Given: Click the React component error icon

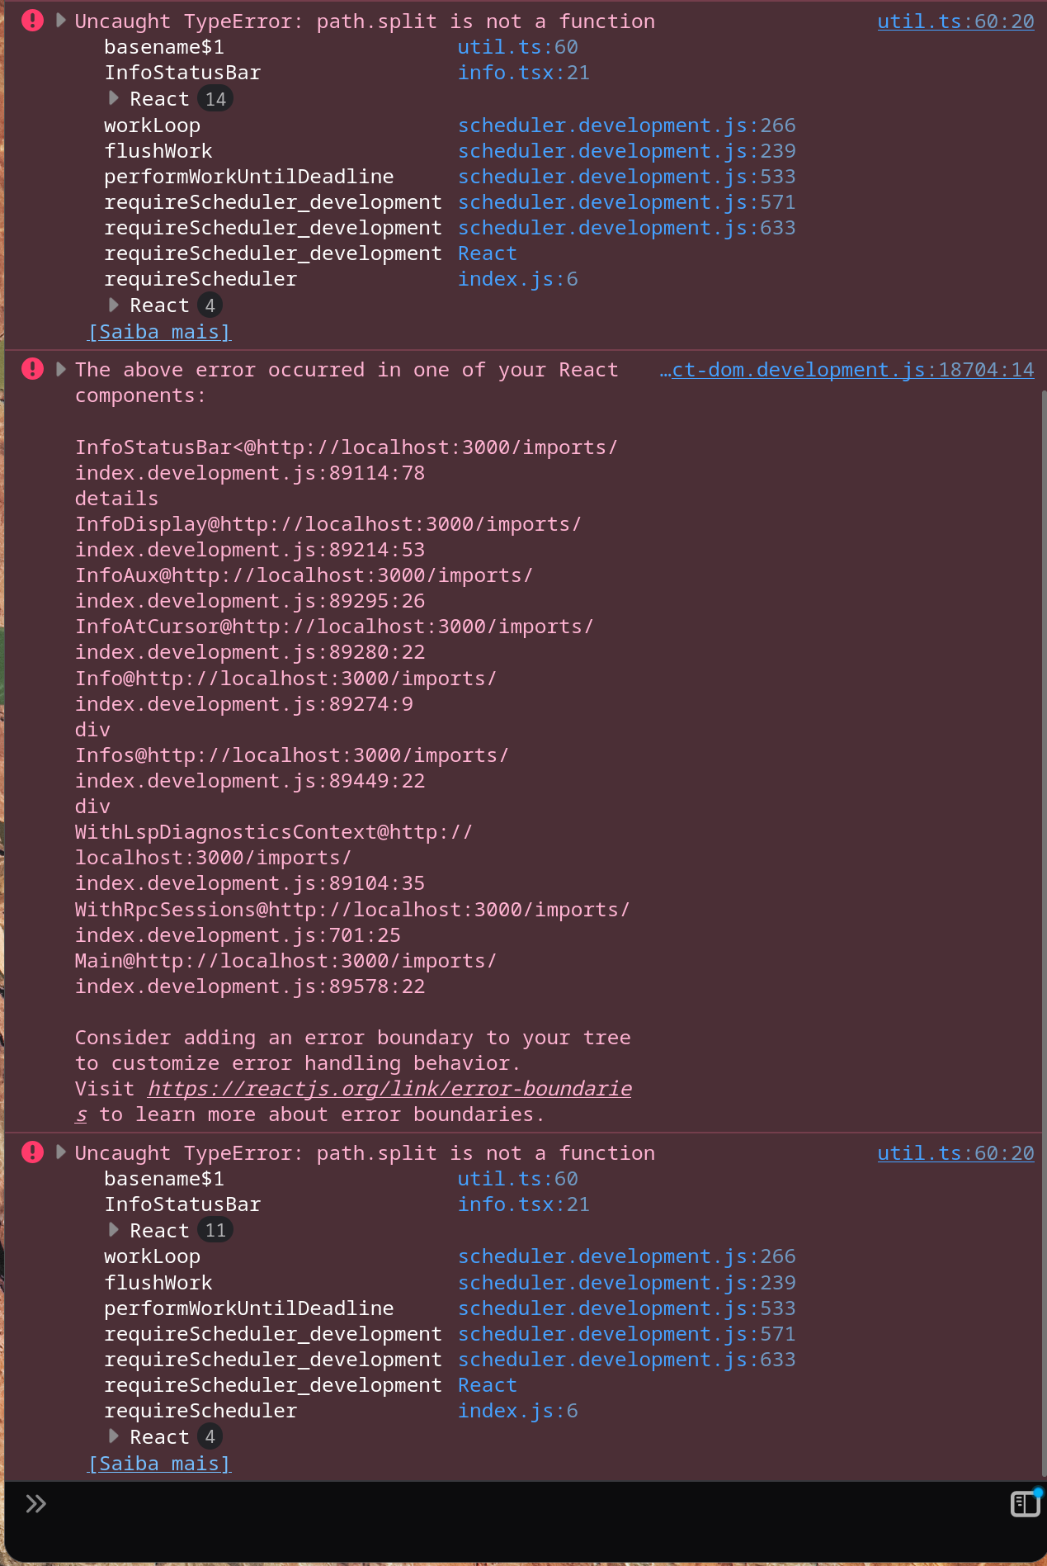Looking at the screenshot, I should [x=32, y=369].
